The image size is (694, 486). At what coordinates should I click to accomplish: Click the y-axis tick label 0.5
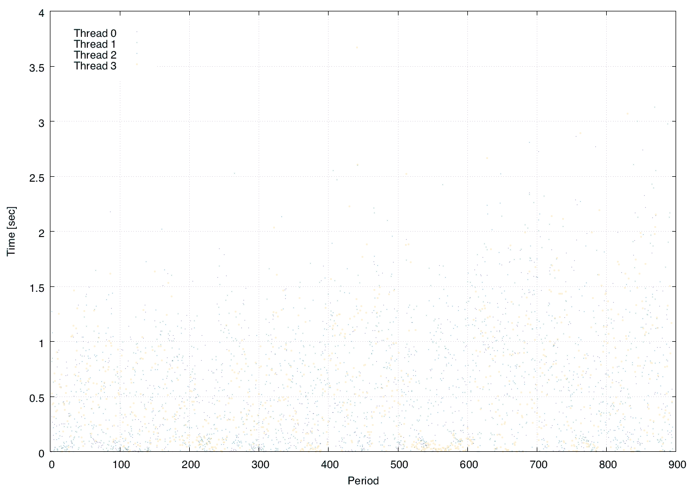click(x=38, y=397)
